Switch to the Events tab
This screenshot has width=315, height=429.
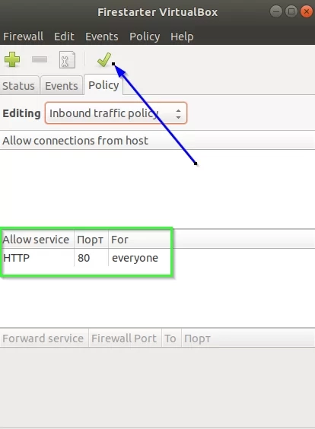(x=62, y=86)
